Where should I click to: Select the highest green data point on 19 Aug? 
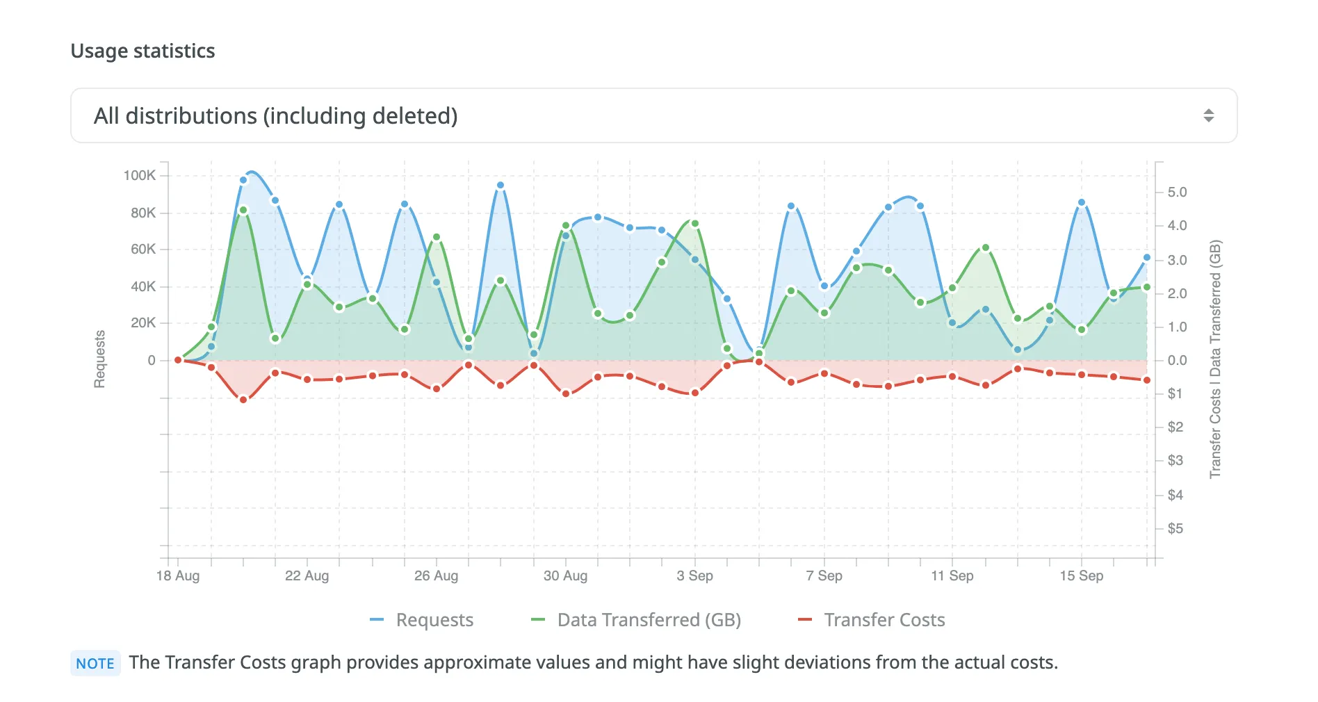[243, 209]
